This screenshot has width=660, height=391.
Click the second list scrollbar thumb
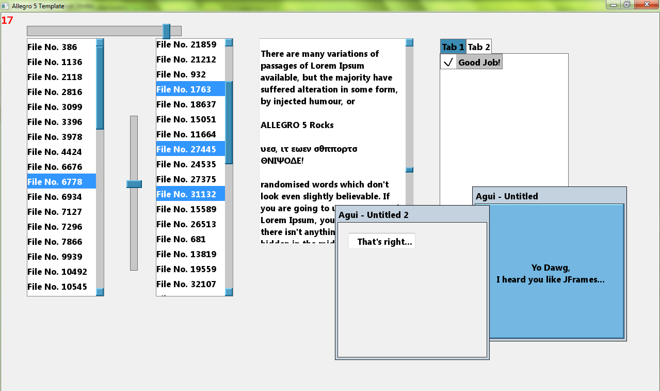pos(229,122)
